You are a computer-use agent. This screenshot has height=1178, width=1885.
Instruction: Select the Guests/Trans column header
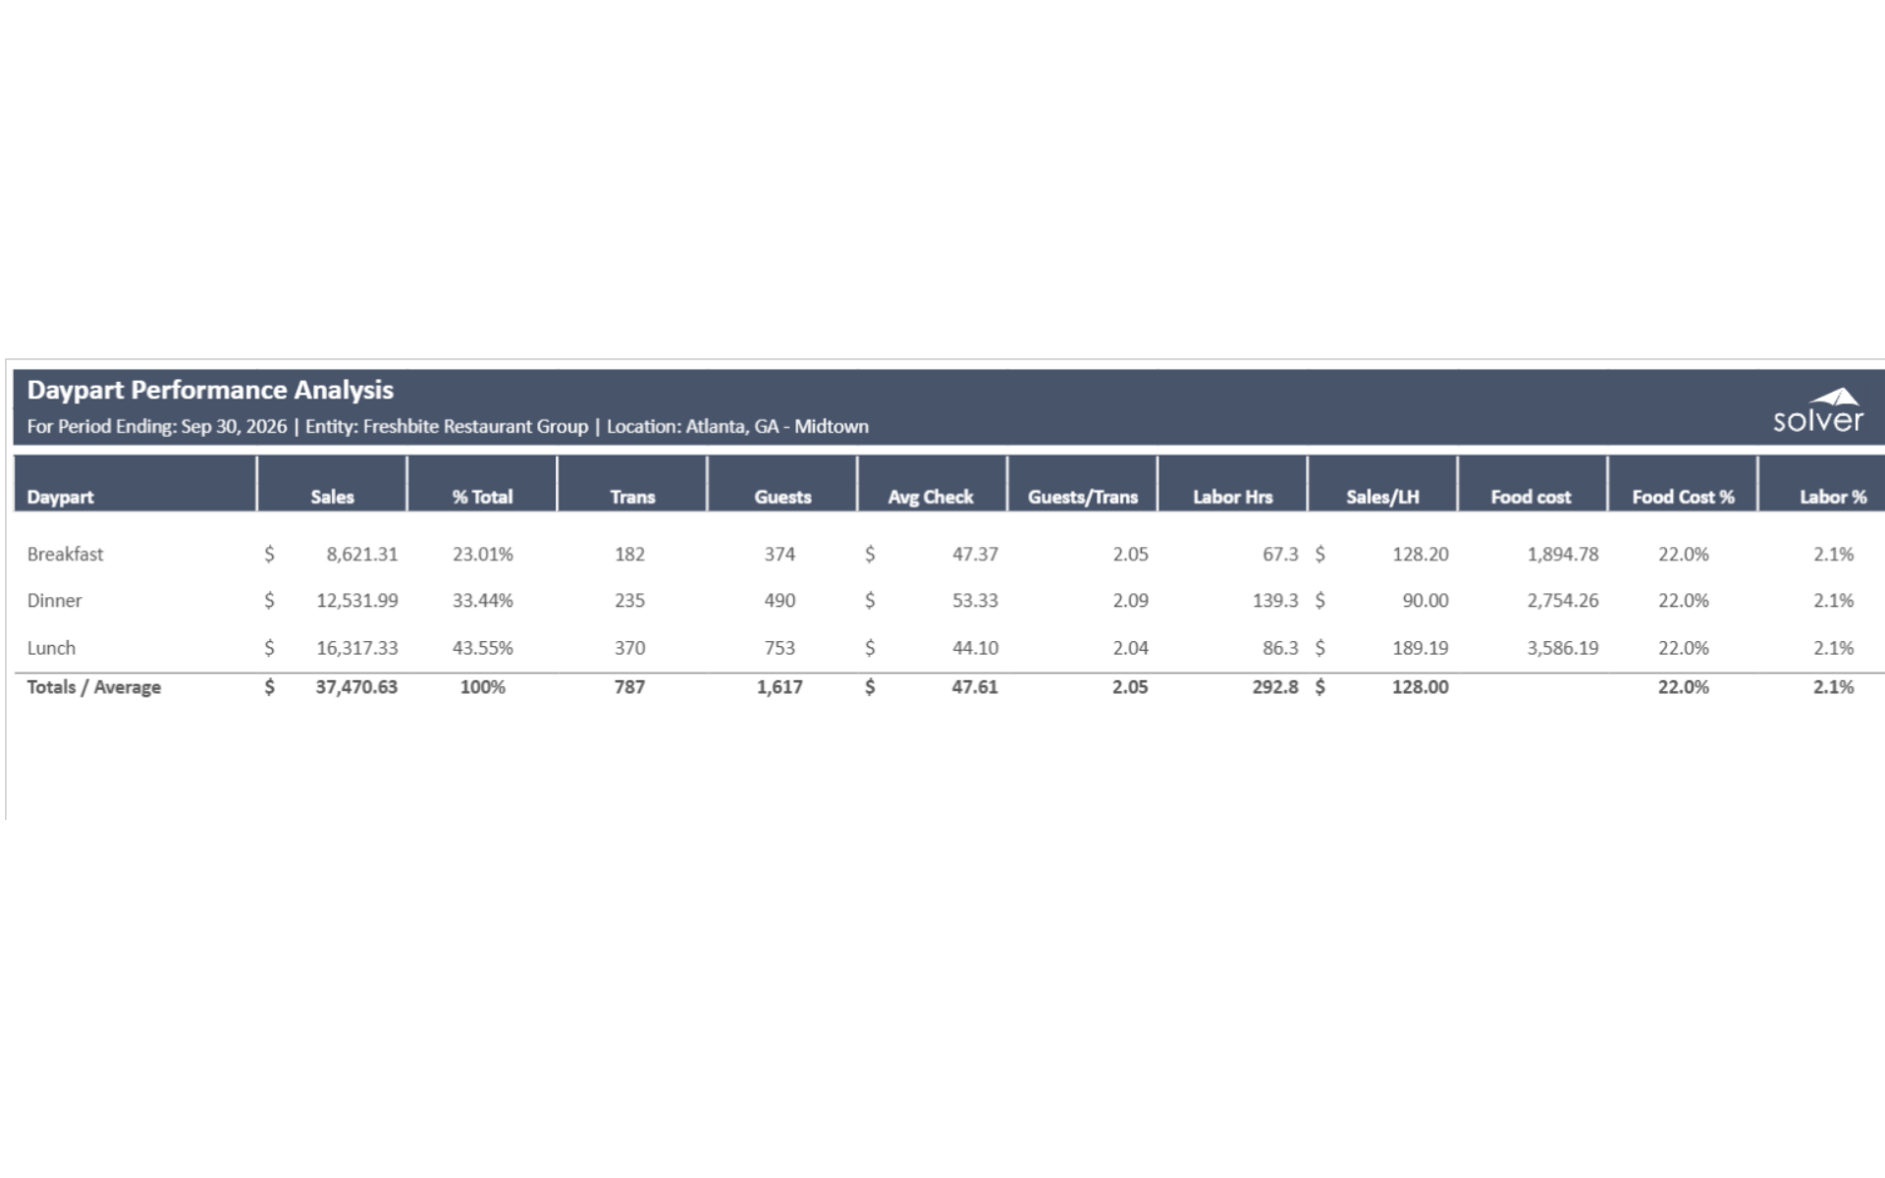1082,497
